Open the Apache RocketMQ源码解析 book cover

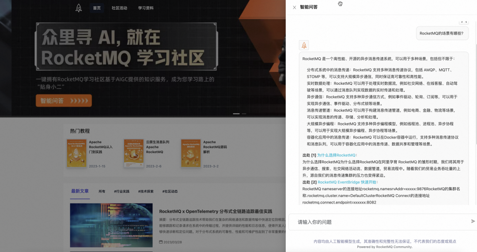click(191, 153)
